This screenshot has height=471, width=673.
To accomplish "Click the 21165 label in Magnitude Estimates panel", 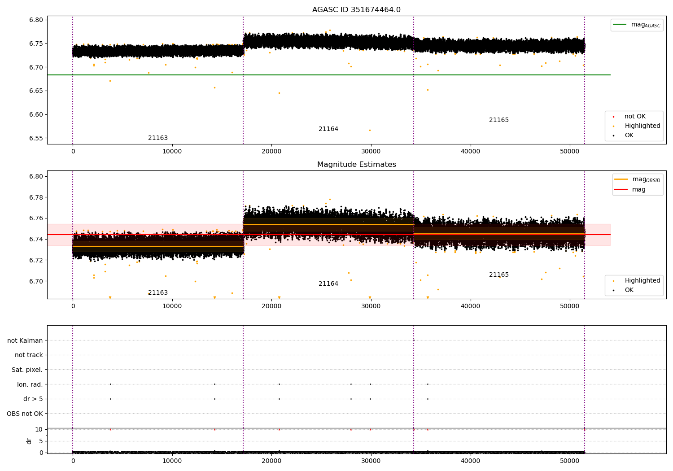I will (499, 275).
